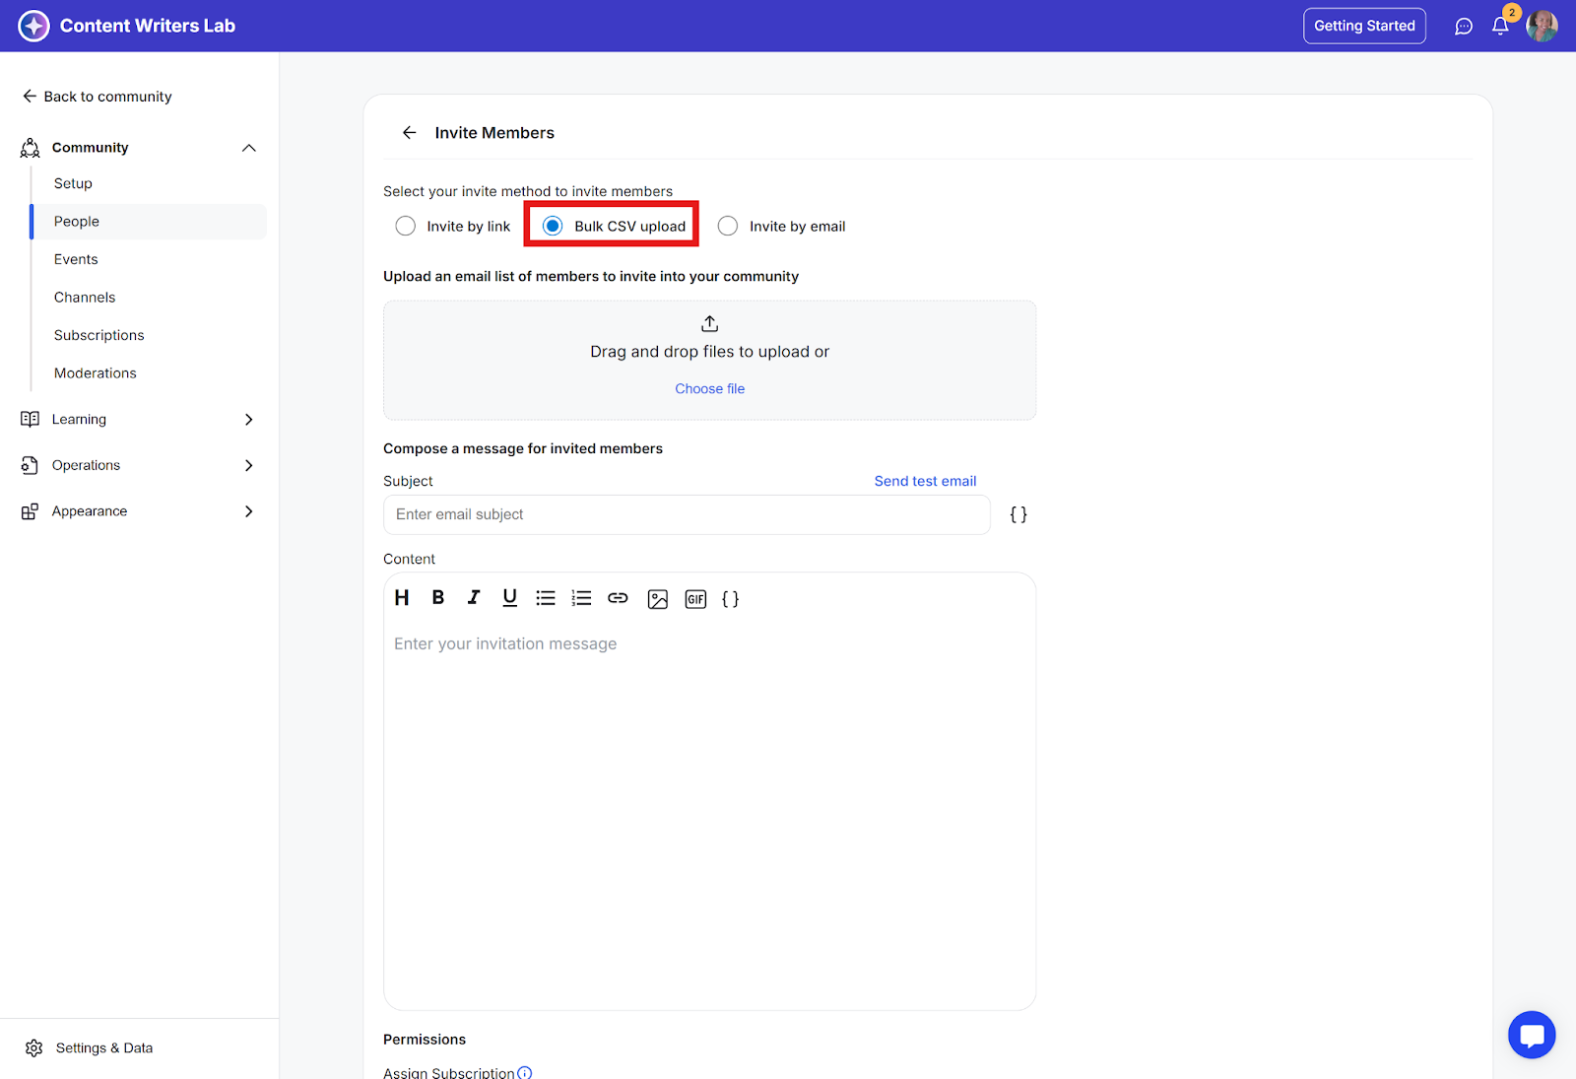Apply heading formatting in content editor
The width and height of the screenshot is (1576, 1079).
pos(402,598)
